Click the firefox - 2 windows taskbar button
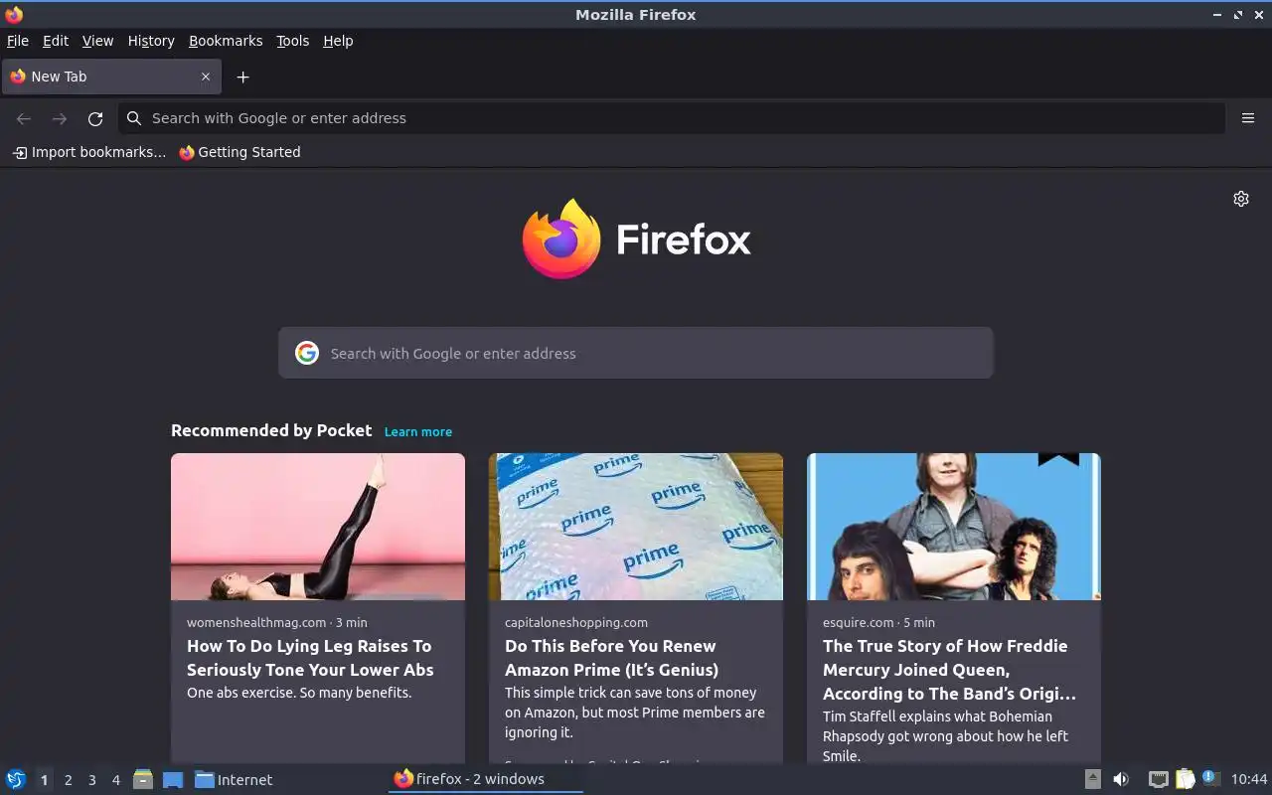The height and width of the screenshot is (795, 1272). (x=485, y=779)
